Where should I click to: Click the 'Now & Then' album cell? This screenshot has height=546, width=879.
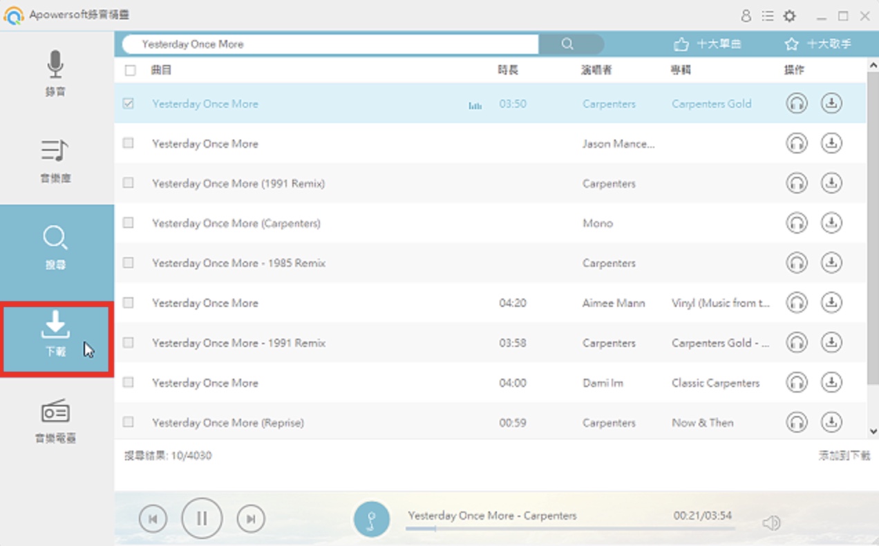tap(703, 422)
